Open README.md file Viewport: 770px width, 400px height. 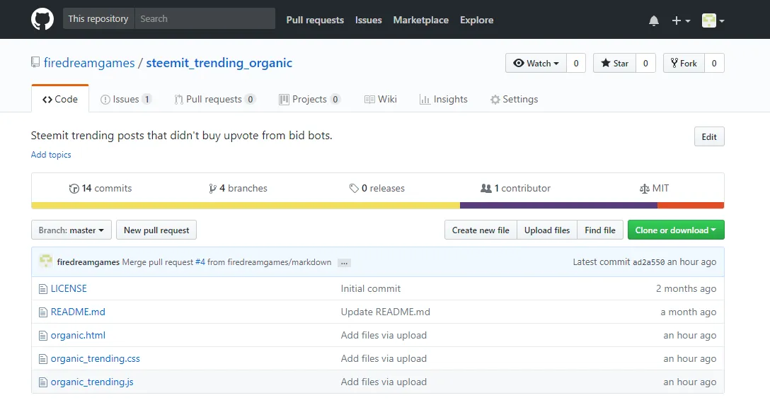click(78, 312)
